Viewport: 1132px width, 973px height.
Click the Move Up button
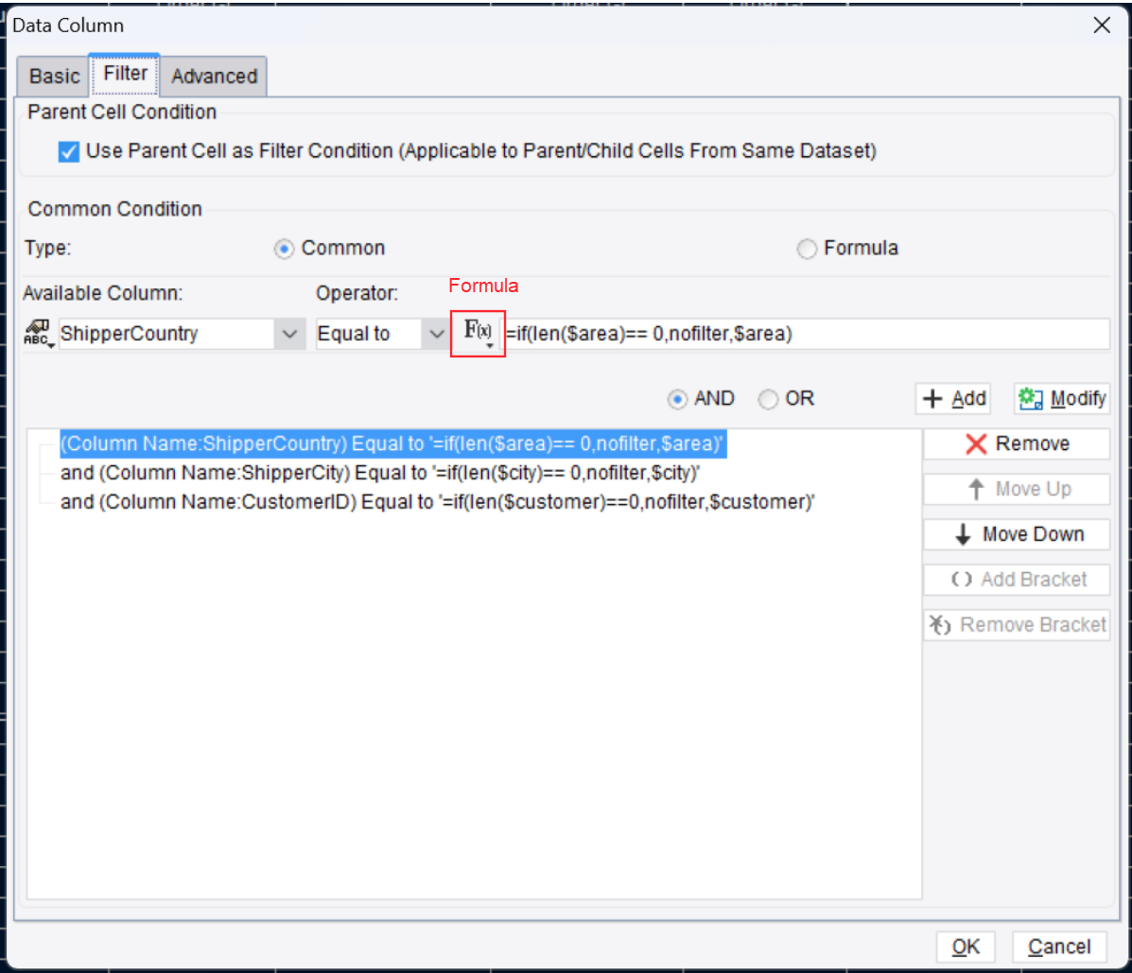[x=1017, y=490]
